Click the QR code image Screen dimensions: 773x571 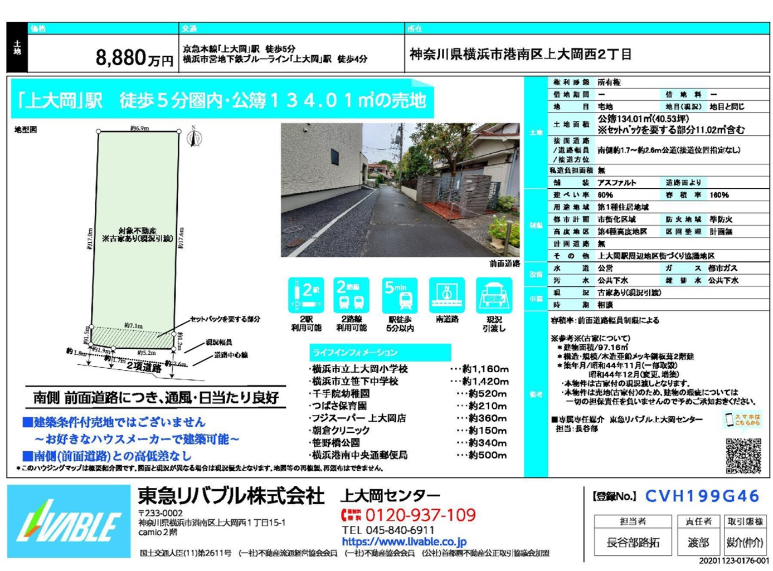tap(743, 456)
